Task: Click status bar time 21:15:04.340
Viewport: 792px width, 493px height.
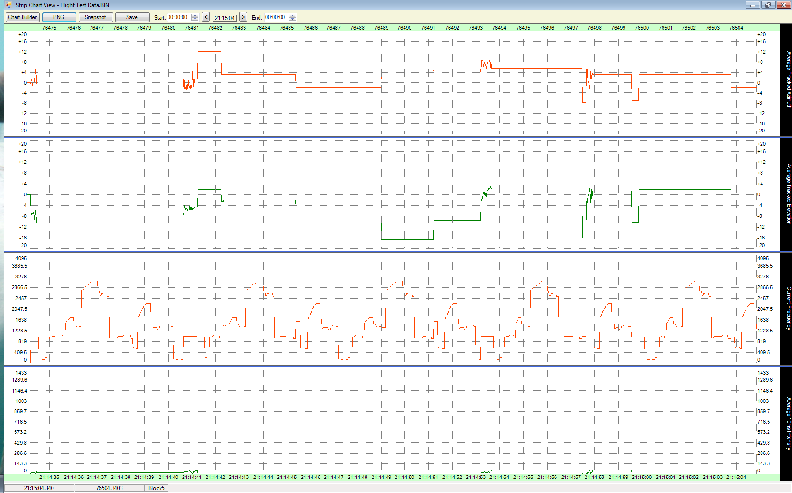Action: tap(39, 488)
